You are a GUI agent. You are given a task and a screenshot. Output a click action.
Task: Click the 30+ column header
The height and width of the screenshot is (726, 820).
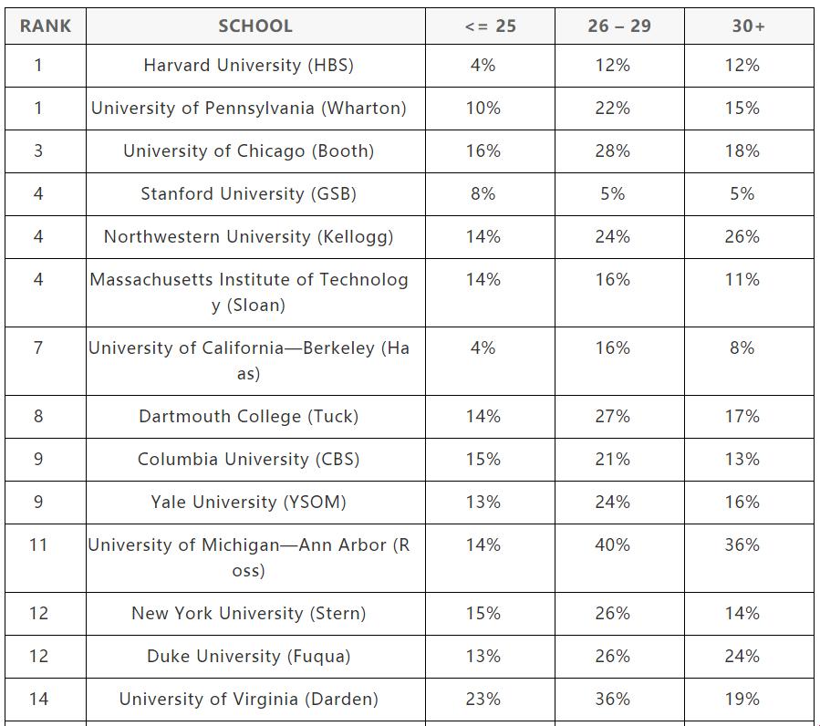coord(749,26)
